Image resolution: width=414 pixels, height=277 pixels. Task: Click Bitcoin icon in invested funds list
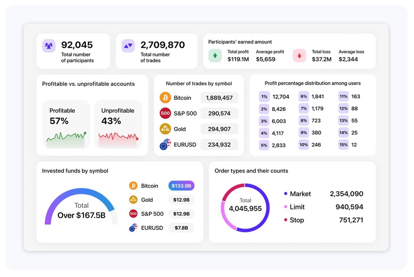click(133, 186)
